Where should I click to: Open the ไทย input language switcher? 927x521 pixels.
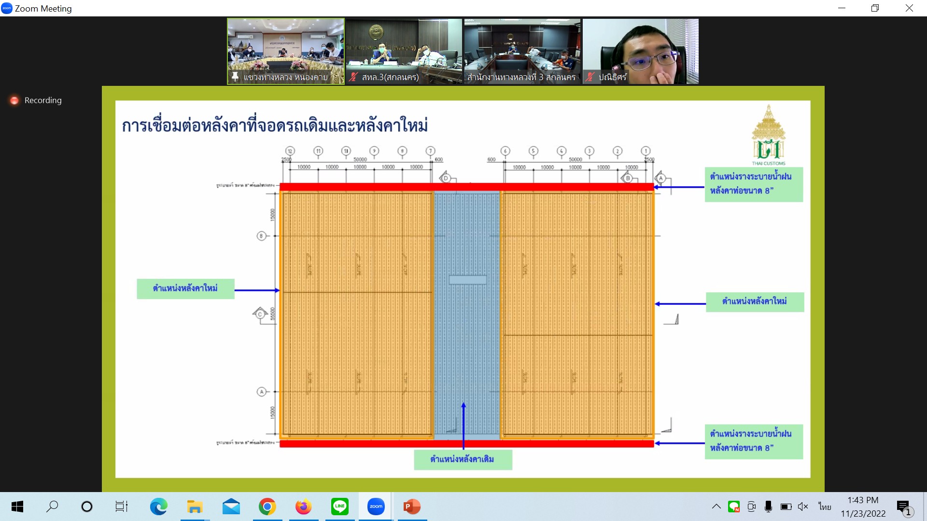point(825,507)
